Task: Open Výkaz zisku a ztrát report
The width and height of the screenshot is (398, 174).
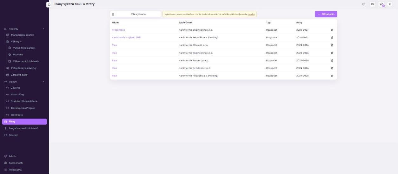Action: click(x=23, y=48)
